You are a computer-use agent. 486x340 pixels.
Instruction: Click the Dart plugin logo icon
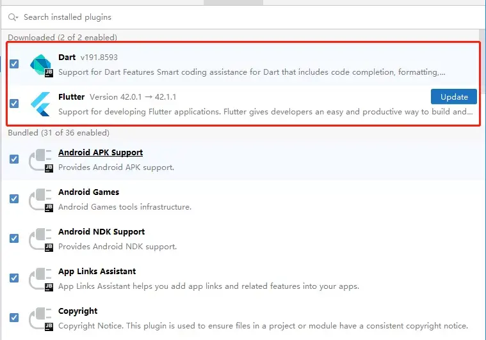click(x=41, y=65)
